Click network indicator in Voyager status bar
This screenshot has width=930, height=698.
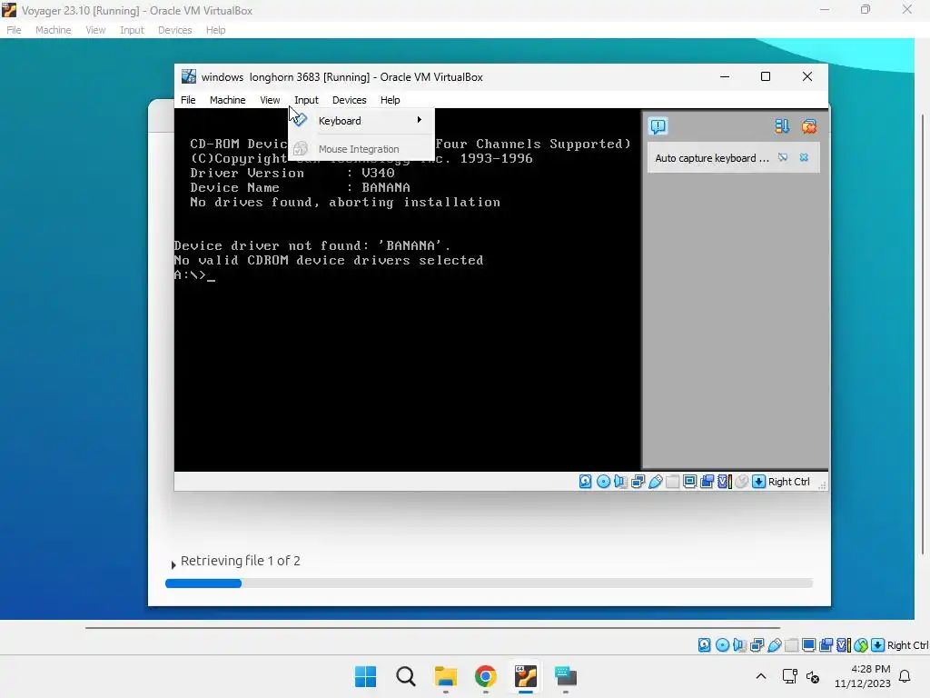[x=757, y=644]
